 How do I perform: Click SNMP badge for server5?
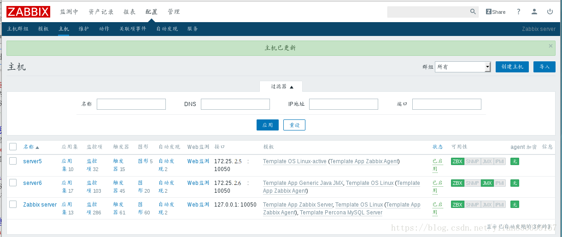472,161
